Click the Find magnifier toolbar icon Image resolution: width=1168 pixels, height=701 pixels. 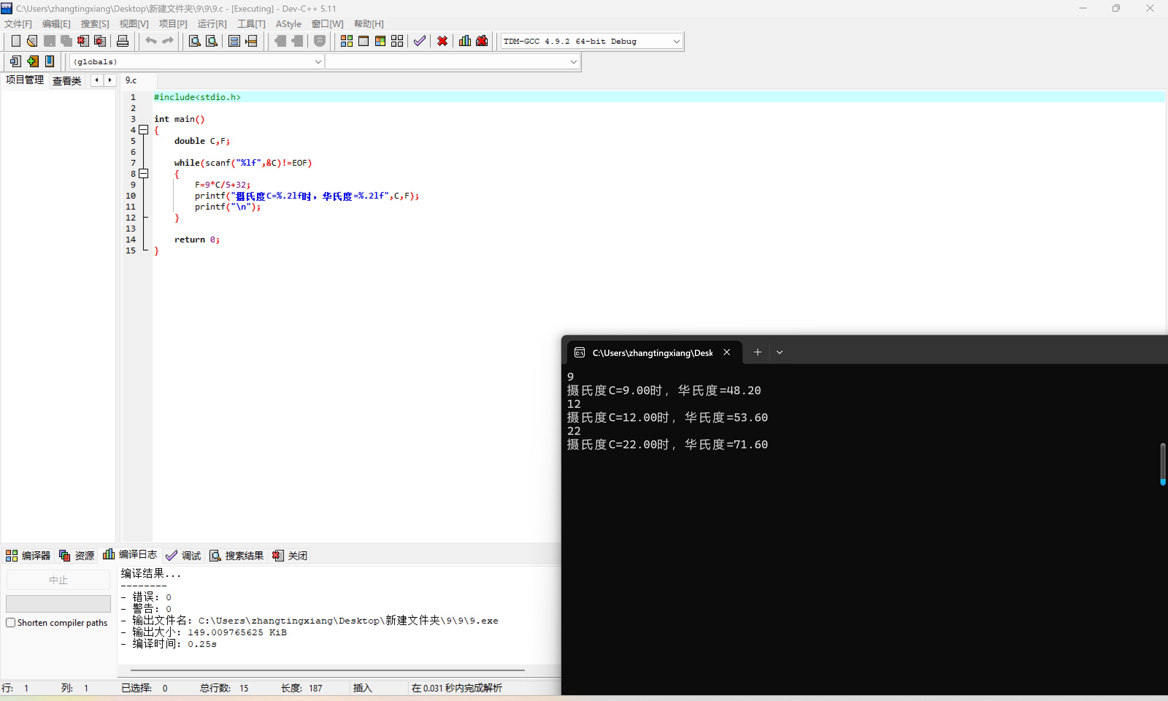pos(195,41)
